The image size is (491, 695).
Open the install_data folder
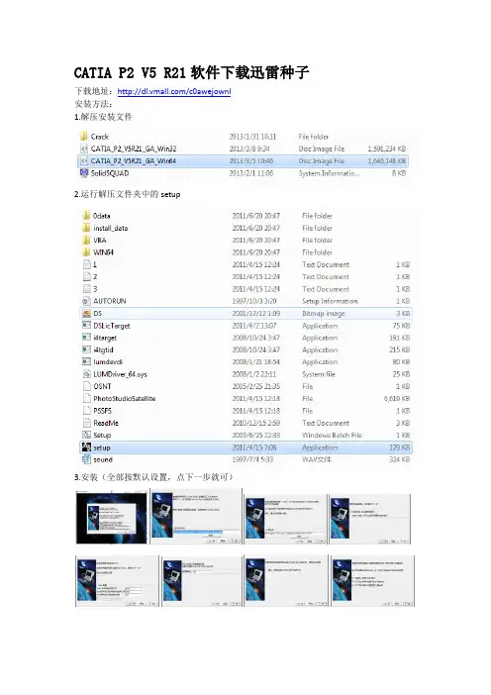[x=110, y=228]
